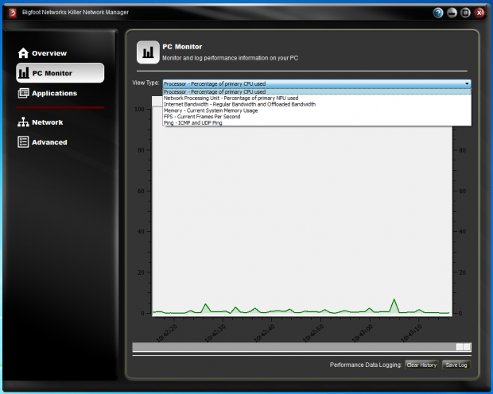
Task: Click the PC Monitor bar chart sidebar icon
Action: [23, 73]
